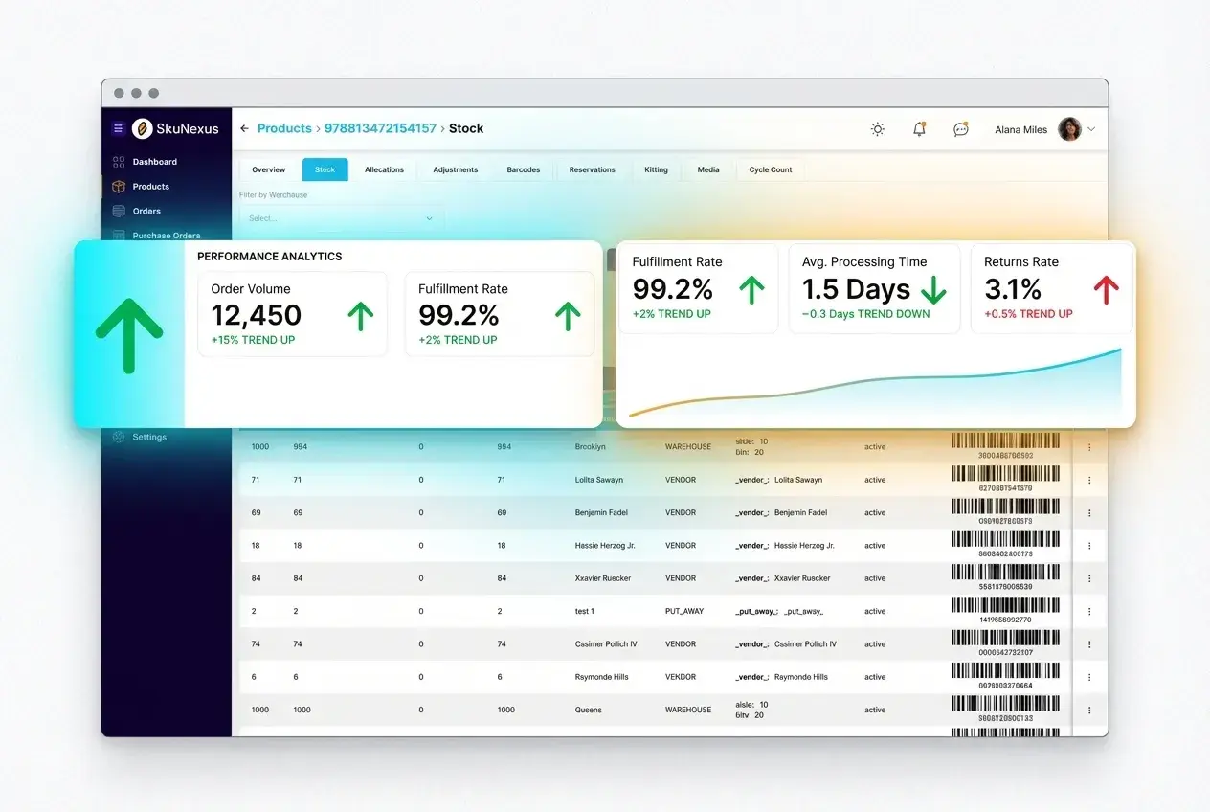This screenshot has height=812, width=1210.
Task: Navigate back using the arrow button
Action: tap(244, 127)
